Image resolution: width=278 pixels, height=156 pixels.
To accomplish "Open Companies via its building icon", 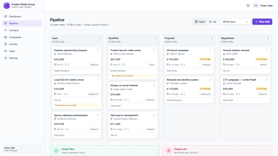I will tap(6, 37).
